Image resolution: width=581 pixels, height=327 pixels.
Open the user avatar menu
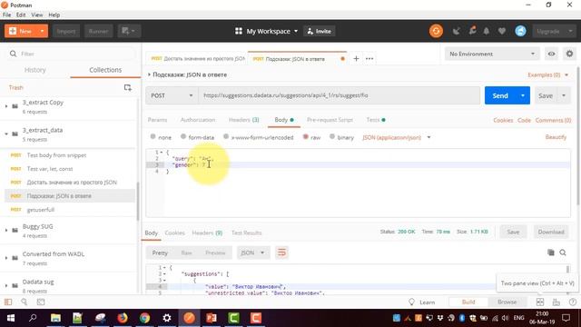[520, 31]
